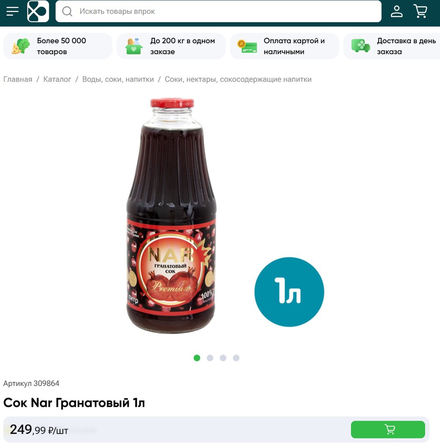
Task: Open the hamburger menu
Action: 13,11
